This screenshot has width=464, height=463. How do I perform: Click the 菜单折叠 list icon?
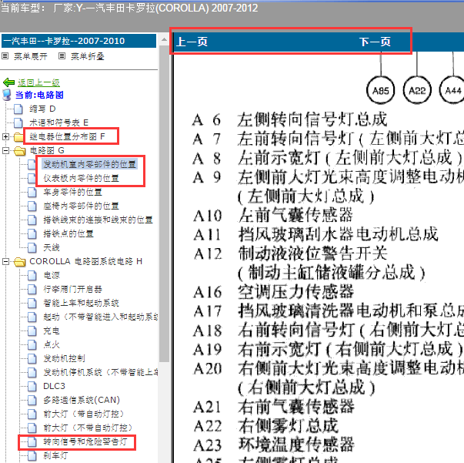tap(62, 56)
